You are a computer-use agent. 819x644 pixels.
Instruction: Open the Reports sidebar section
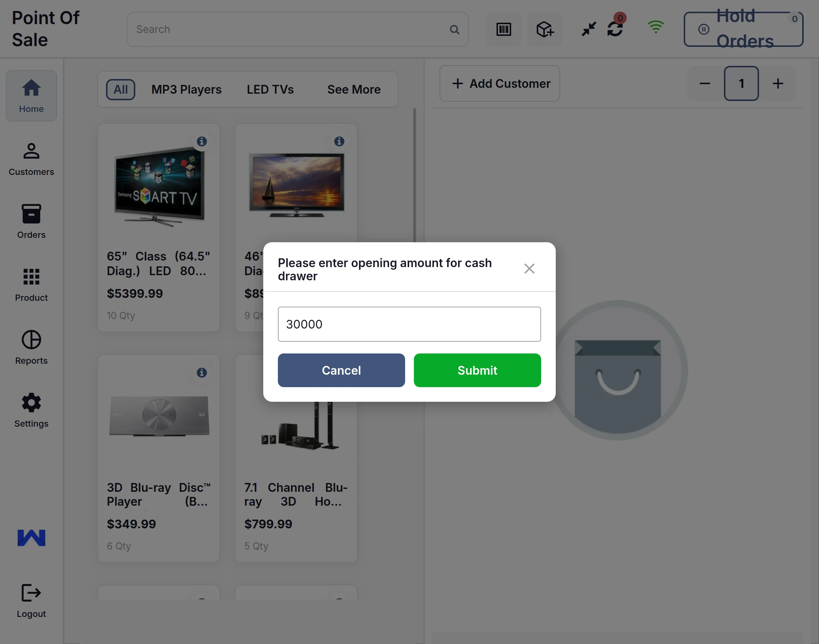[x=31, y=348]
